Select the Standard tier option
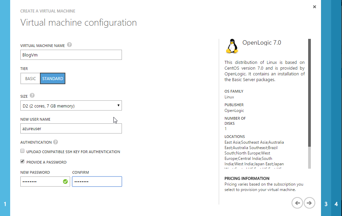The height and width of the screenshot is (216, 342). tap(52, 79)
